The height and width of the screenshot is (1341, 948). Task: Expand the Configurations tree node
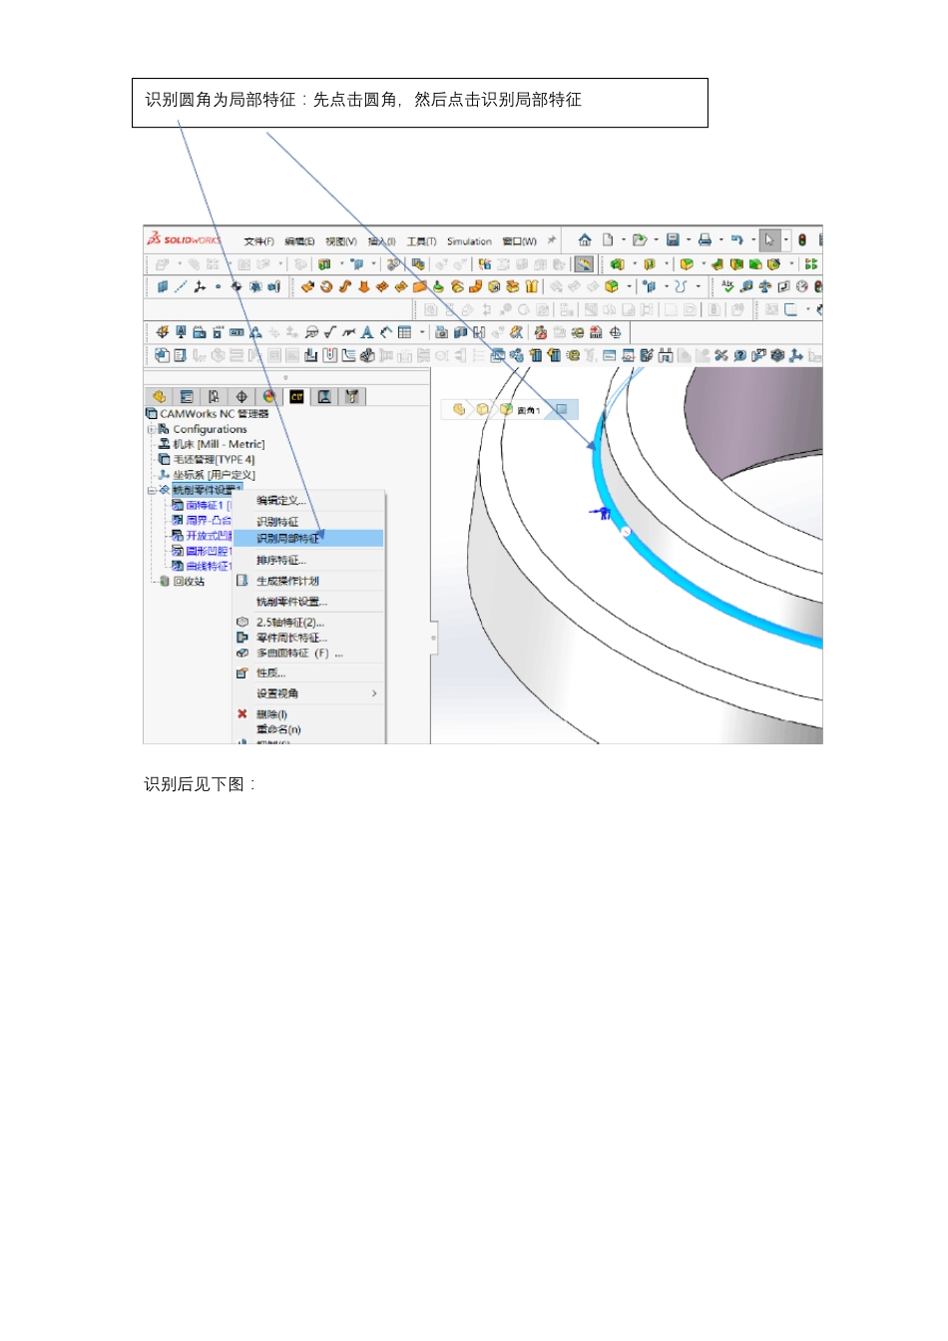[x=152, y=429]
